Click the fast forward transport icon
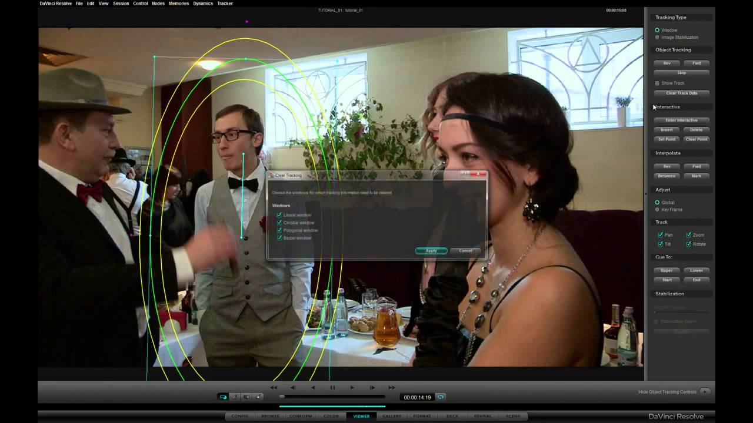Viewport: 753px width, 423px height. pyautogui.click(x=391, y=388)
